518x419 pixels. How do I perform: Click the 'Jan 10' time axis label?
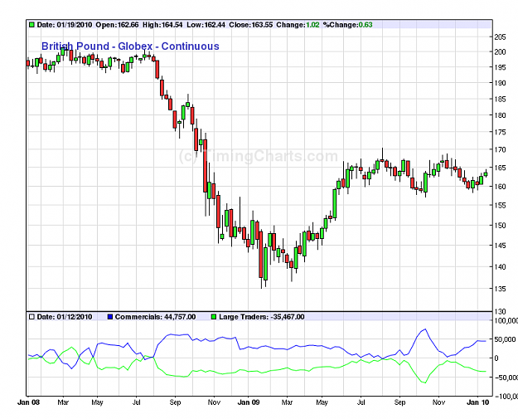[x=477, y=402]
